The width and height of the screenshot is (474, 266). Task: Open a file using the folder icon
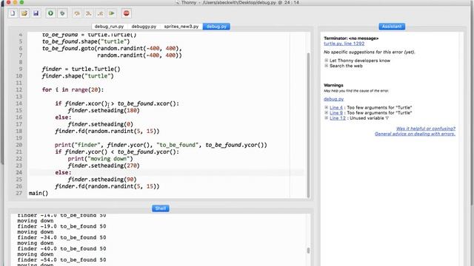coord(24,13)
